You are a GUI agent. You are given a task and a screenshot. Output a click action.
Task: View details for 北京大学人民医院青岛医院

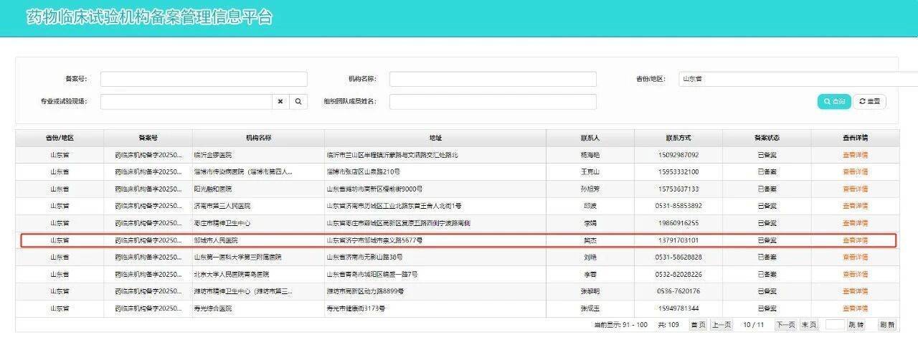click(x=855, y=274)
